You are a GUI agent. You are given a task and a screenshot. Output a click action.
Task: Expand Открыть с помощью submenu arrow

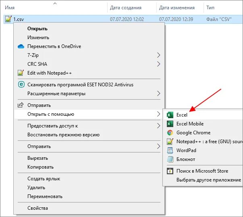pyautogui.click(x=158, y=114)
